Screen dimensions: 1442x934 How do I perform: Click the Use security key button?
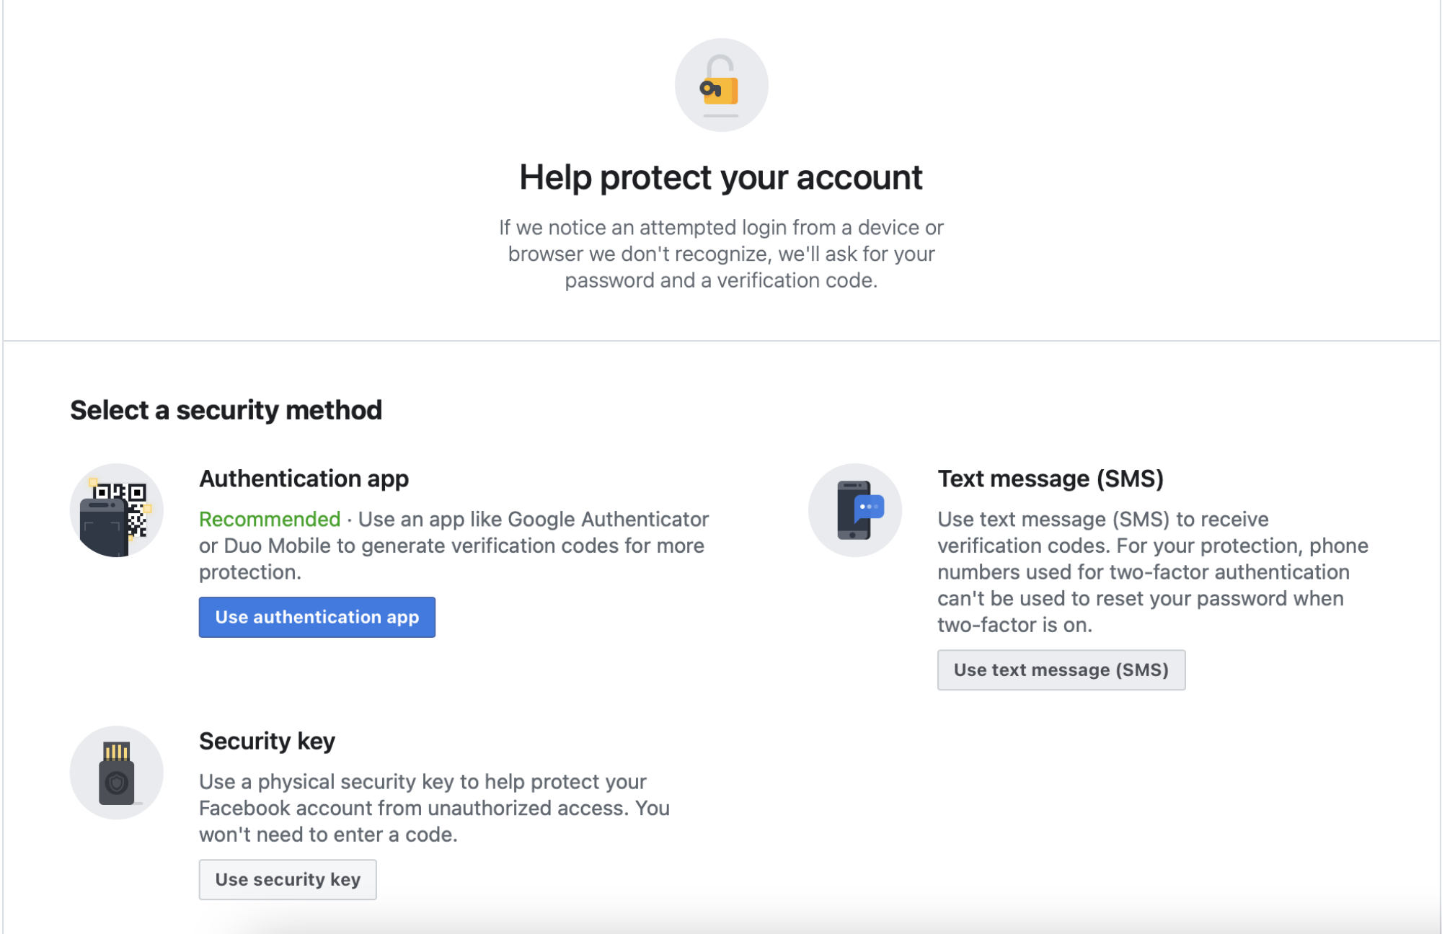[288, 879]
